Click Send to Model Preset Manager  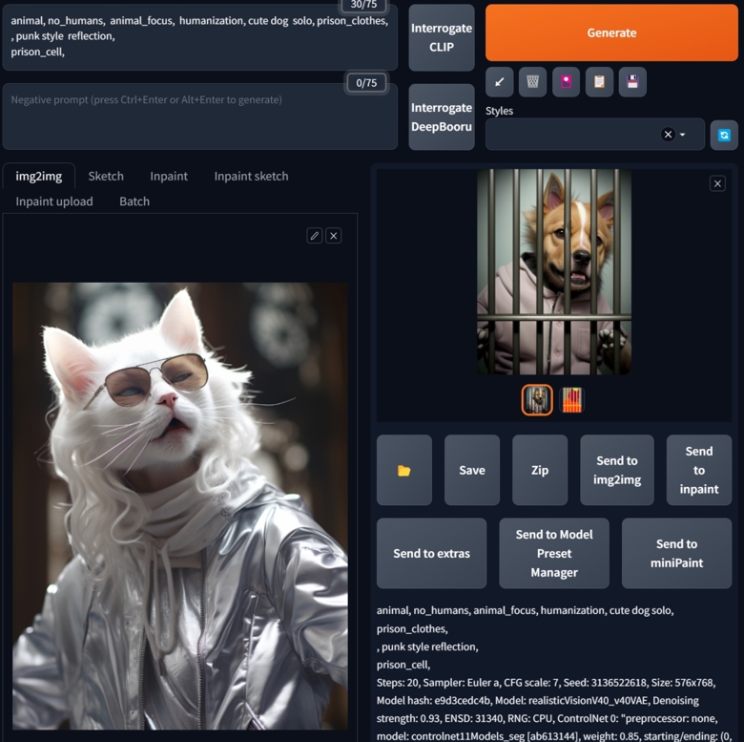pos(554,554)
